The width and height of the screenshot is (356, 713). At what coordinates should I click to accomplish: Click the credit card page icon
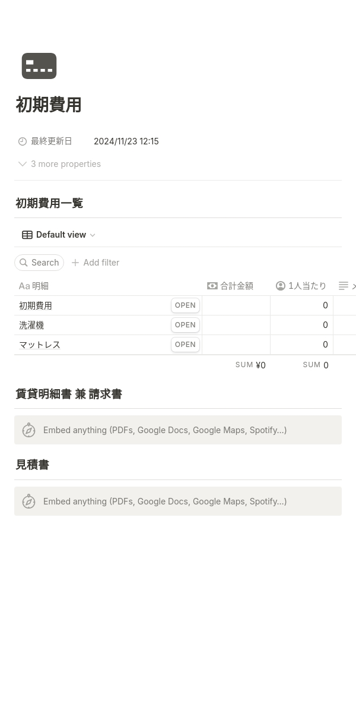coord(39,66)
